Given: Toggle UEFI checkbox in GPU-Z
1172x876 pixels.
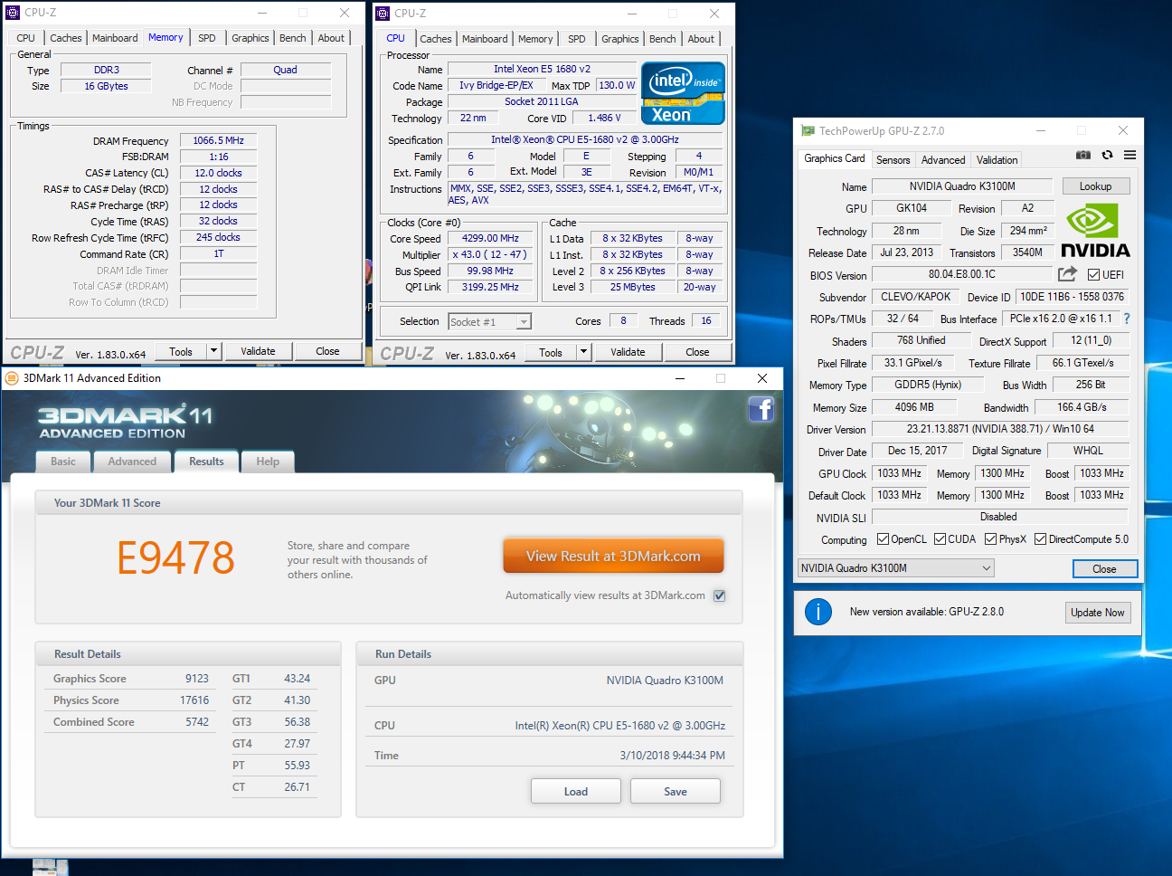Looking at the screenshot, I should point(1093,275).
